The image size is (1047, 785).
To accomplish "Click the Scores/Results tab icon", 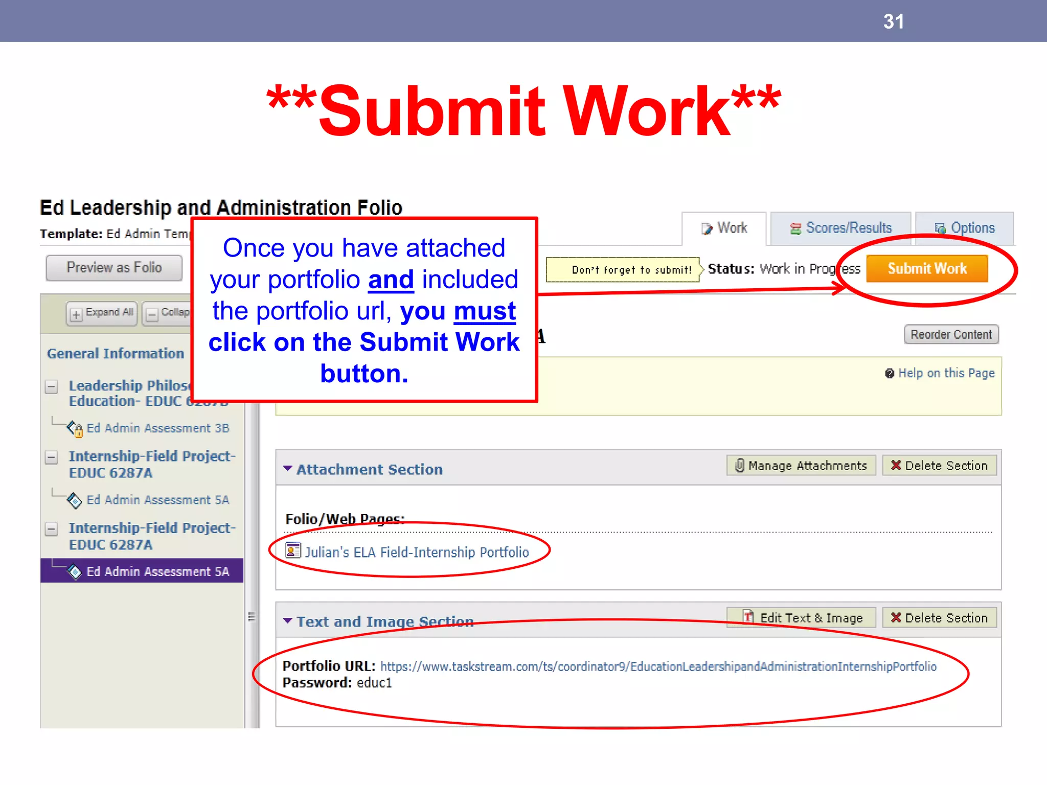I will (x=795, y=229).
